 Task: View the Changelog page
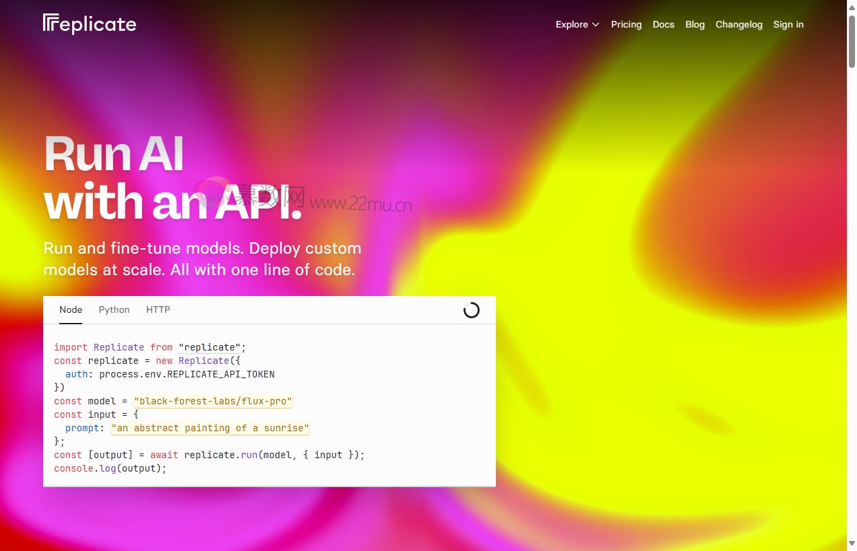738,24
